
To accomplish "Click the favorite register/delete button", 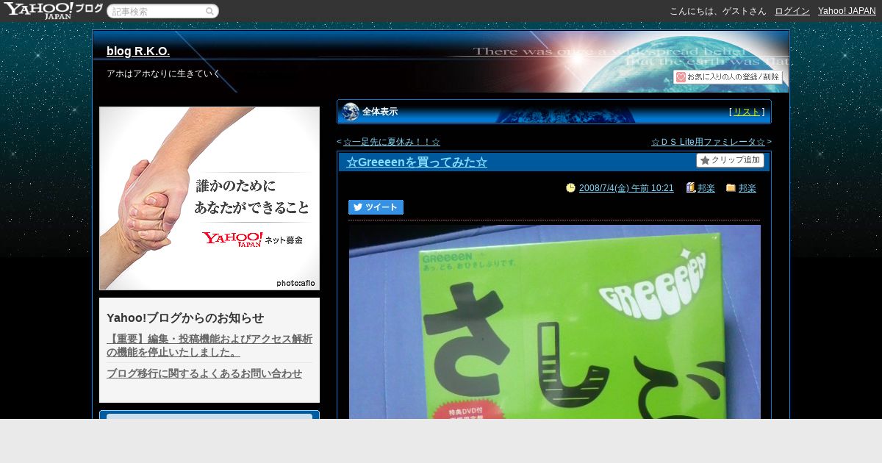I will pos(728,77).
